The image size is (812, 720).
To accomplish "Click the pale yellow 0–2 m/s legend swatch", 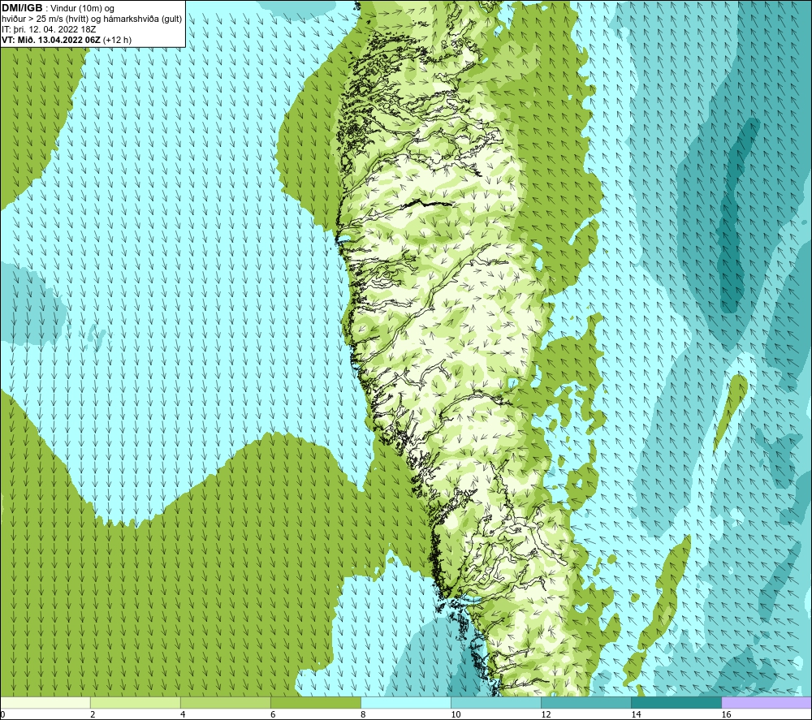I will tap(45, 702).
